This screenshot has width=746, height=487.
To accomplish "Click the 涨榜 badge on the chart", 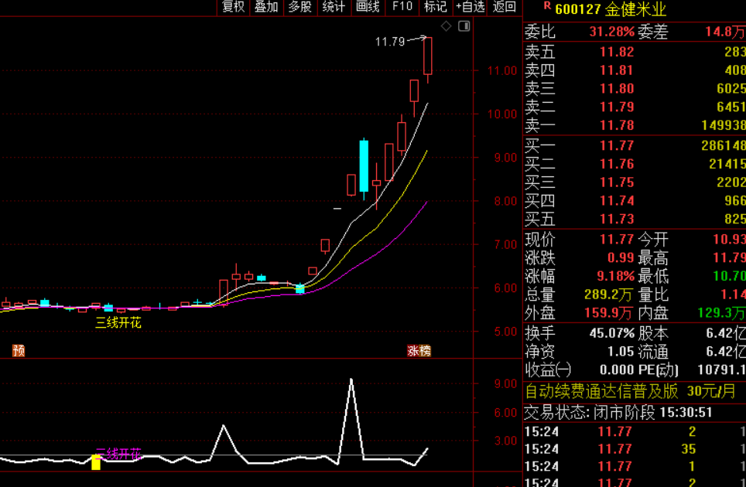I will coord(419,351).
